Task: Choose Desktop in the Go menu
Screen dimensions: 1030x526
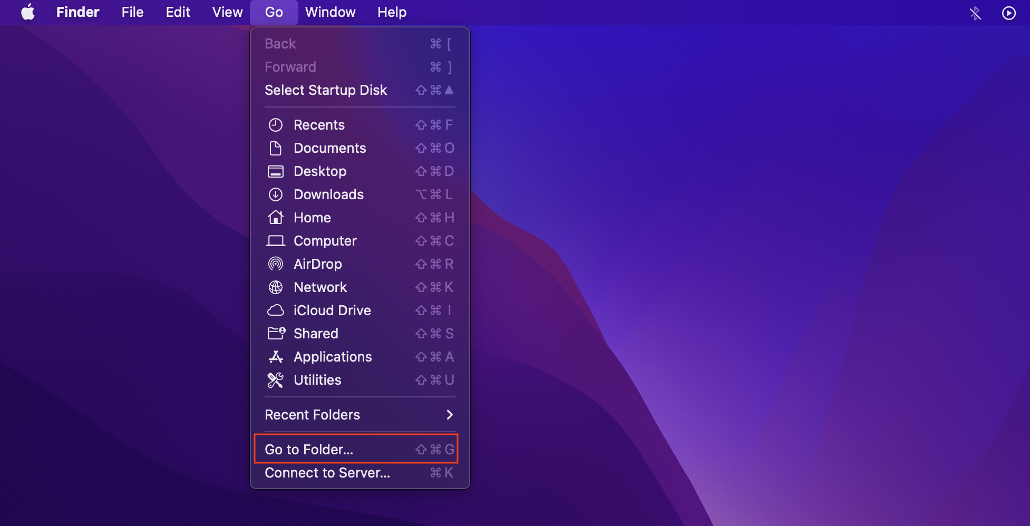Action: click(x=360, y=171)
